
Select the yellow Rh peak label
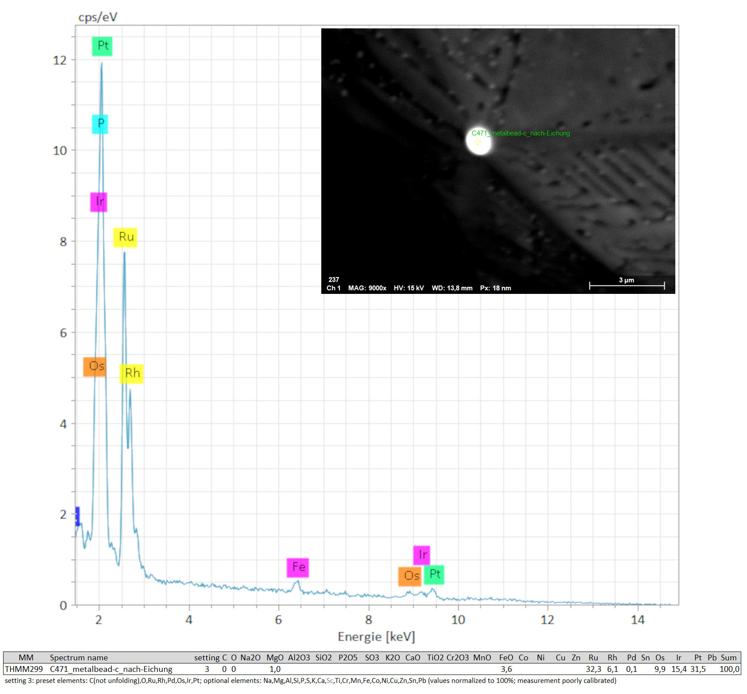(x=132, y=374)
